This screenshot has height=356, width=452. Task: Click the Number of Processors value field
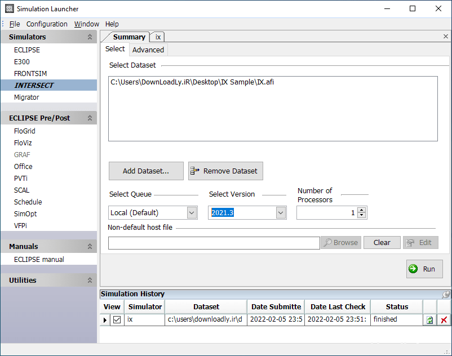[327, 213]
